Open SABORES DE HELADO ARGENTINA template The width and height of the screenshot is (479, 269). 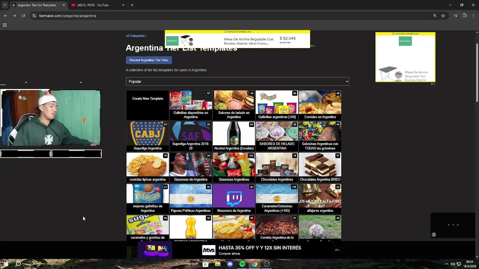tap(277, 136)
